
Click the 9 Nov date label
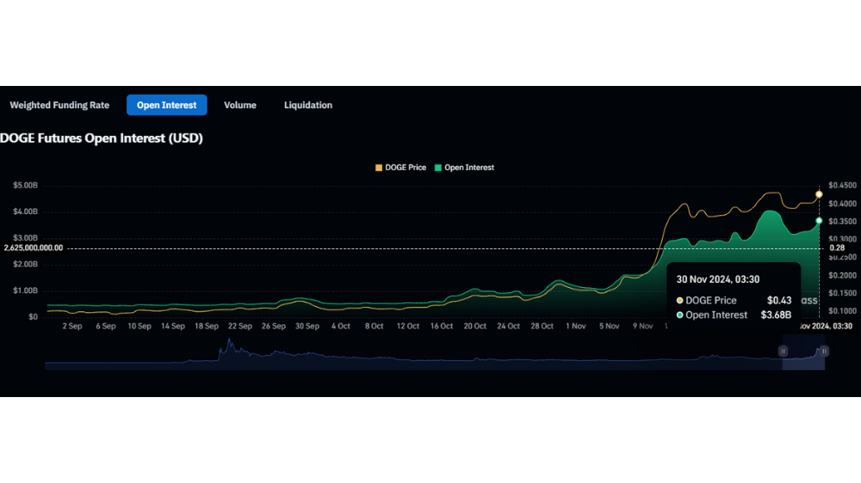(642, 327)
